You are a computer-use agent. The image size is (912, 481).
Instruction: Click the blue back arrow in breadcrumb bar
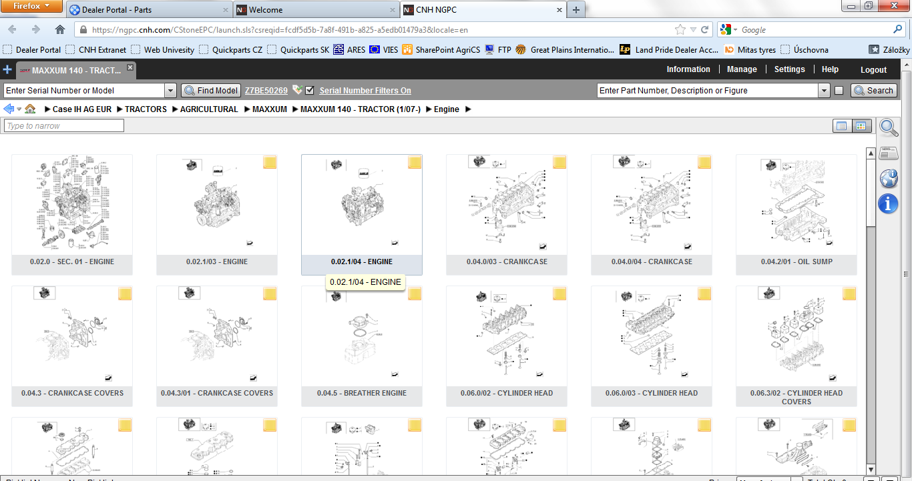click(x=9, y=109)
